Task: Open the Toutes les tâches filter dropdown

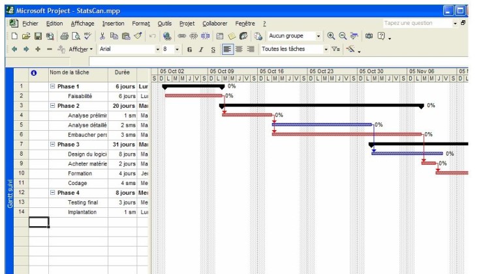Action: tap(326, 49)
